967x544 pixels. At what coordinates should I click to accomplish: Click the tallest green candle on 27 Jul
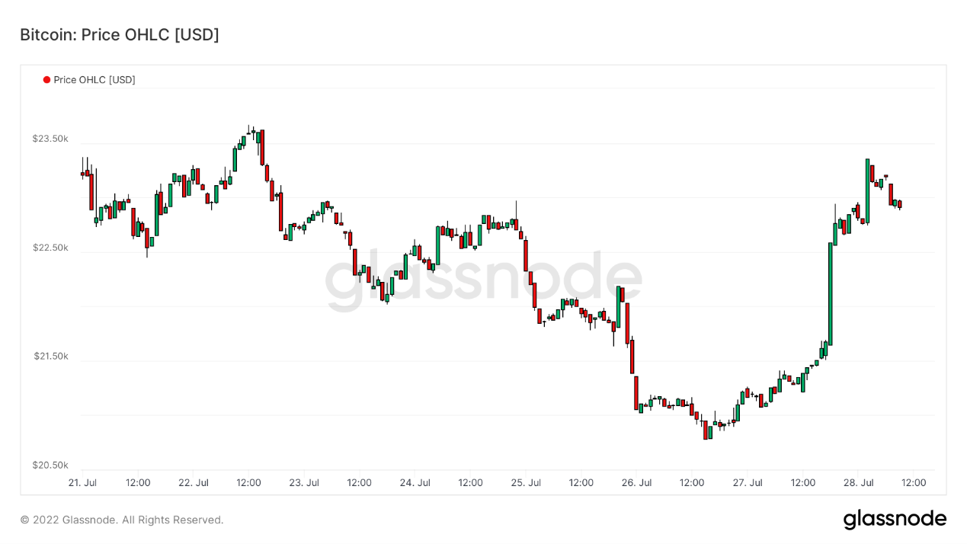[x=831, y=293]
